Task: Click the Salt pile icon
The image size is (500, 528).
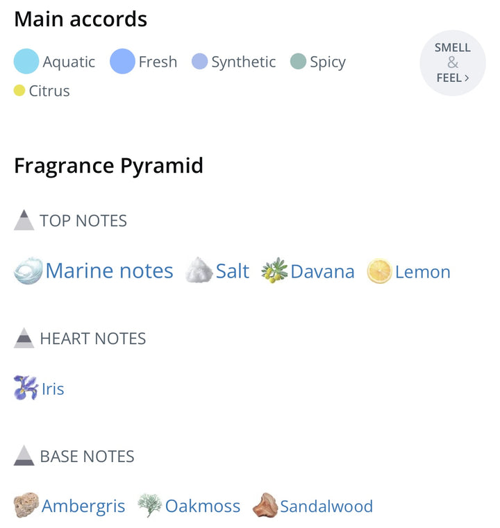Action: coord(199,270)
